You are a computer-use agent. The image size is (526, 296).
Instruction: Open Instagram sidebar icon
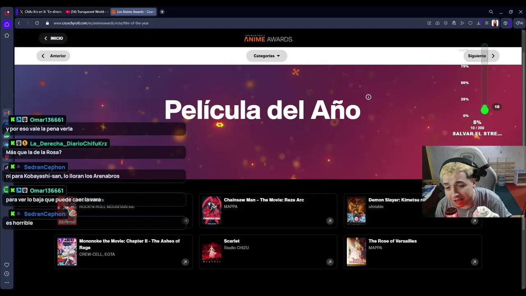7,157
